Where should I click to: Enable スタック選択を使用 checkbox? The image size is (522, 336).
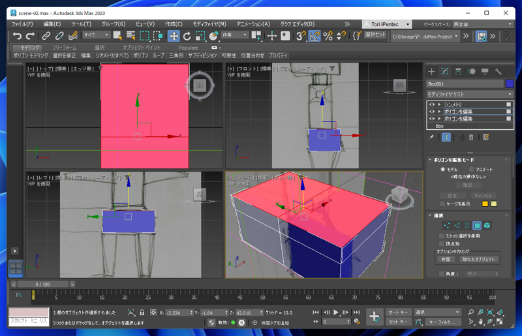(x=442, y=236)
